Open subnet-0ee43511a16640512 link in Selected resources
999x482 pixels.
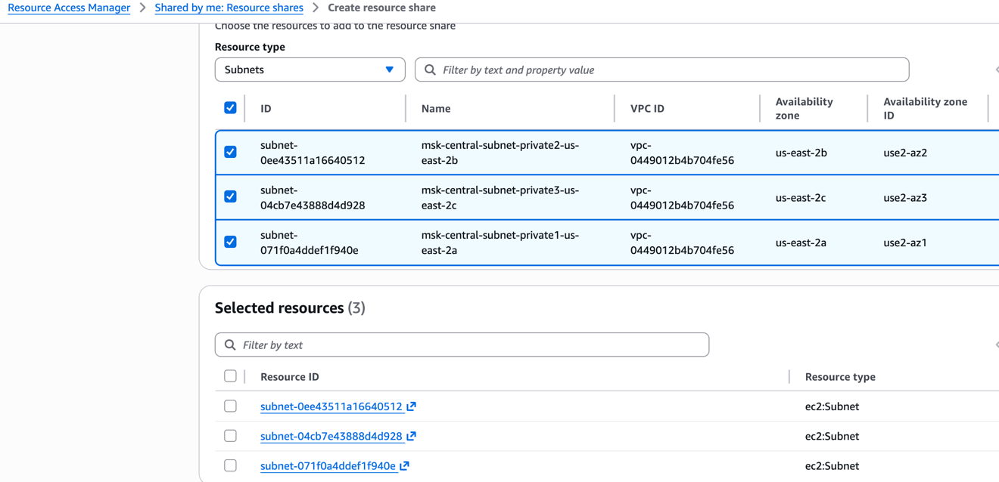pyautogui.click(x=331, y=406)
